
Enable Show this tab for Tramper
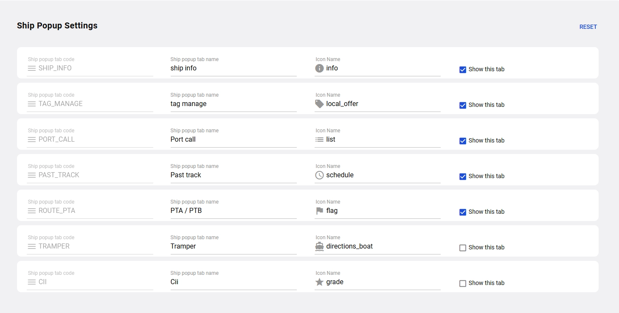tap(463, 248)
